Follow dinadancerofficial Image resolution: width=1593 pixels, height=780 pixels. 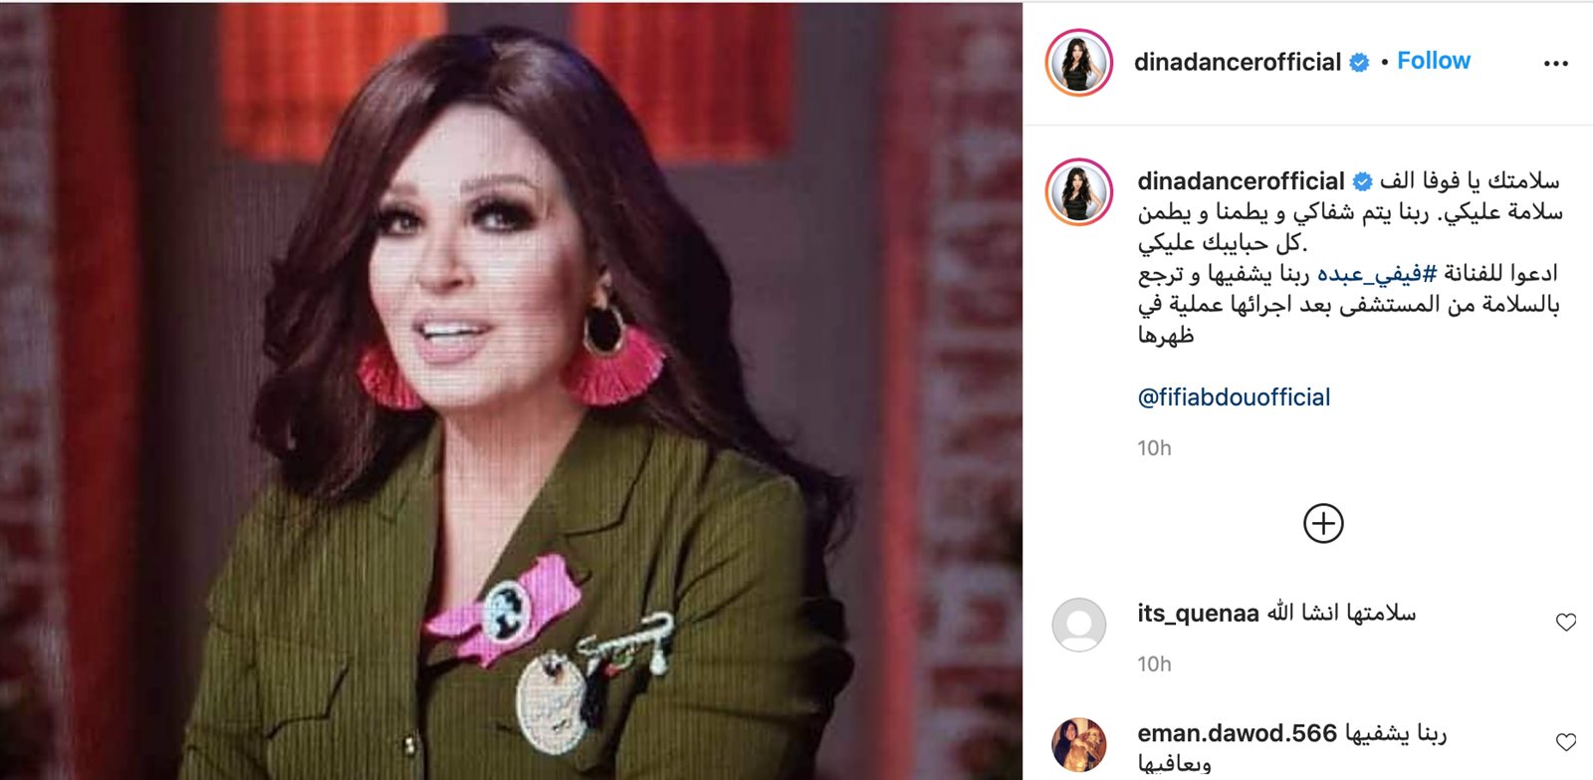pyautogui.click(x=1434, y=61)
